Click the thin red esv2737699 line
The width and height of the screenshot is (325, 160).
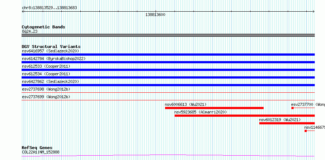pos(168,100)
